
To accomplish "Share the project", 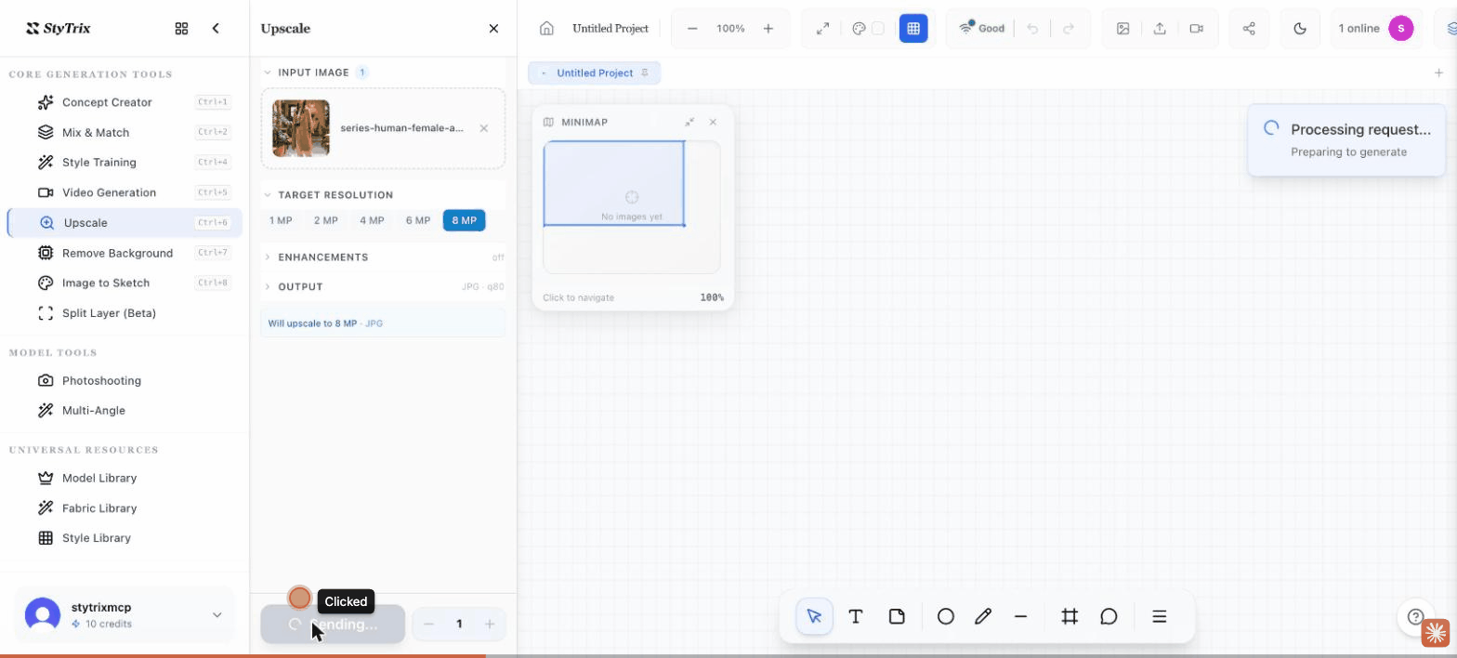I will (1249, 29).
